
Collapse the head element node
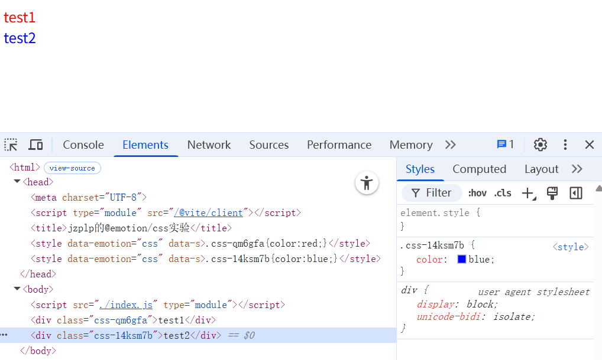pos(17,182)
